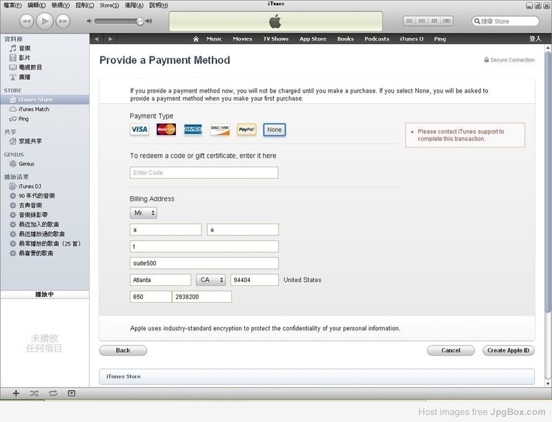Select iTunes Match in sidebar
This screenshot has height=422, width=552.
tap(33, 109)
